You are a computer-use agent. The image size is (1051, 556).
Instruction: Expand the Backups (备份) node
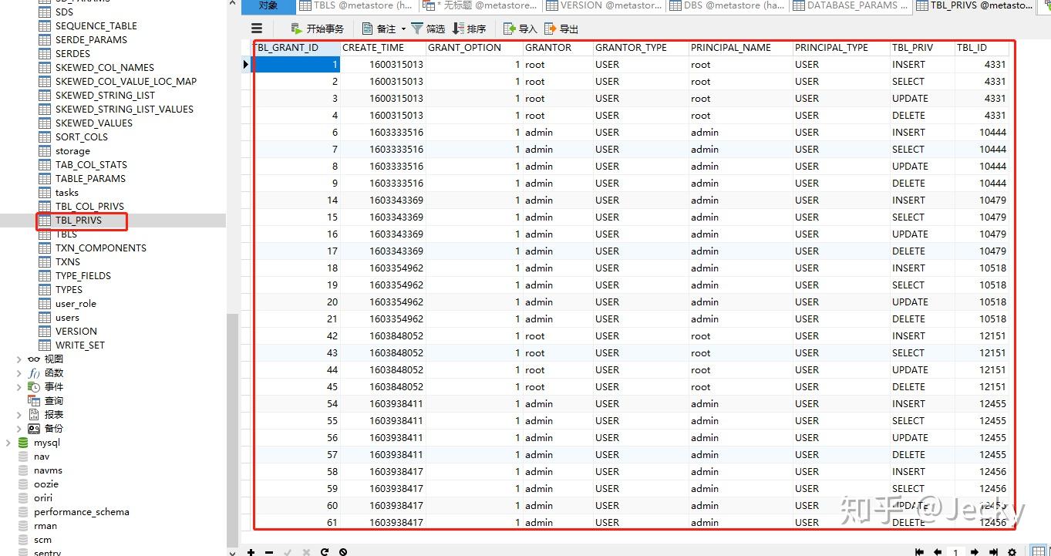point(19,428)
